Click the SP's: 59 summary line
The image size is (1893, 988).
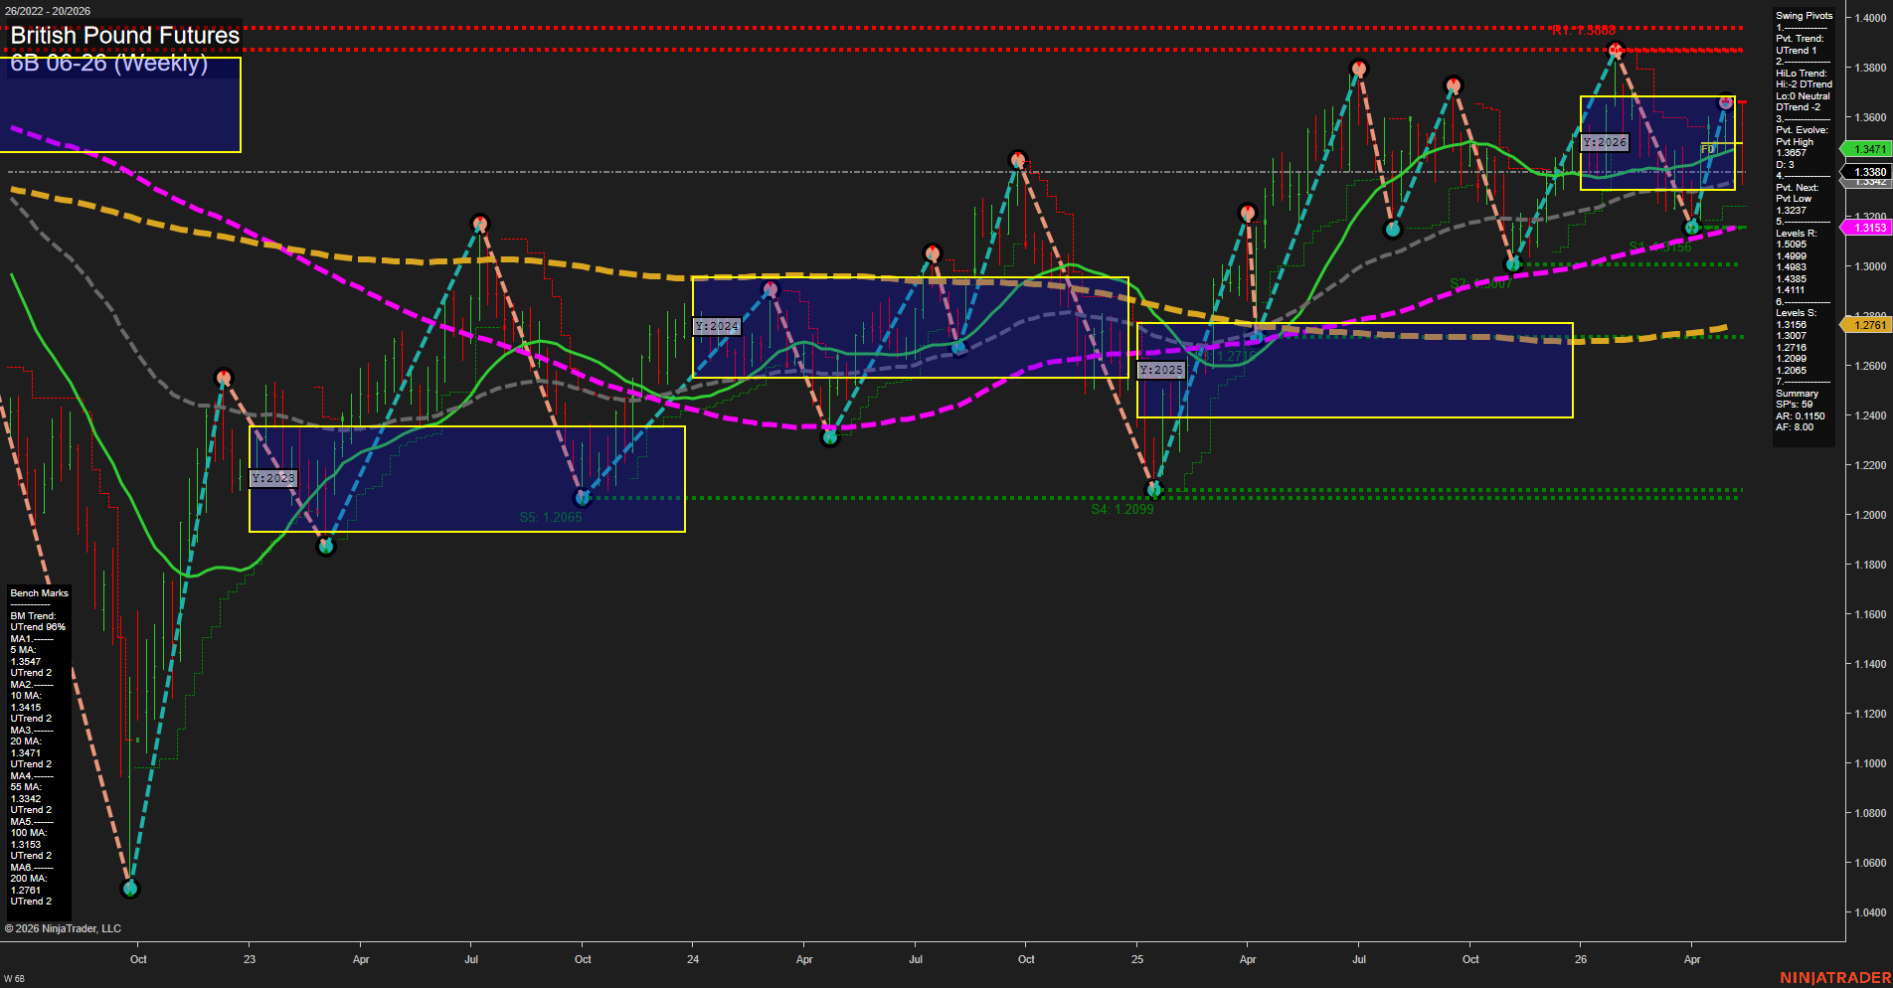click(x=1795, y=405)
